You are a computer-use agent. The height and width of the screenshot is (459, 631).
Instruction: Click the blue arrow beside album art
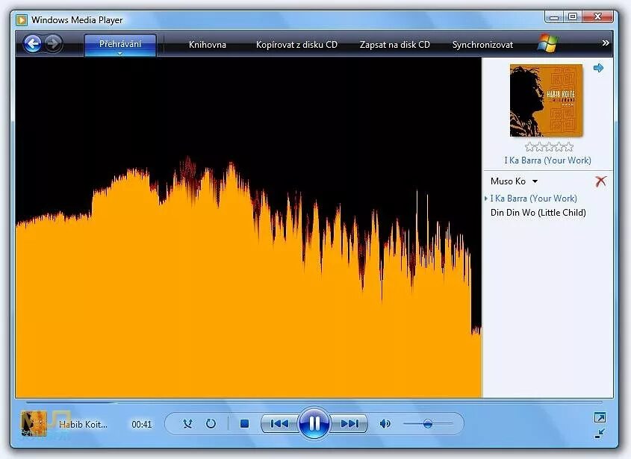point(598,68)
